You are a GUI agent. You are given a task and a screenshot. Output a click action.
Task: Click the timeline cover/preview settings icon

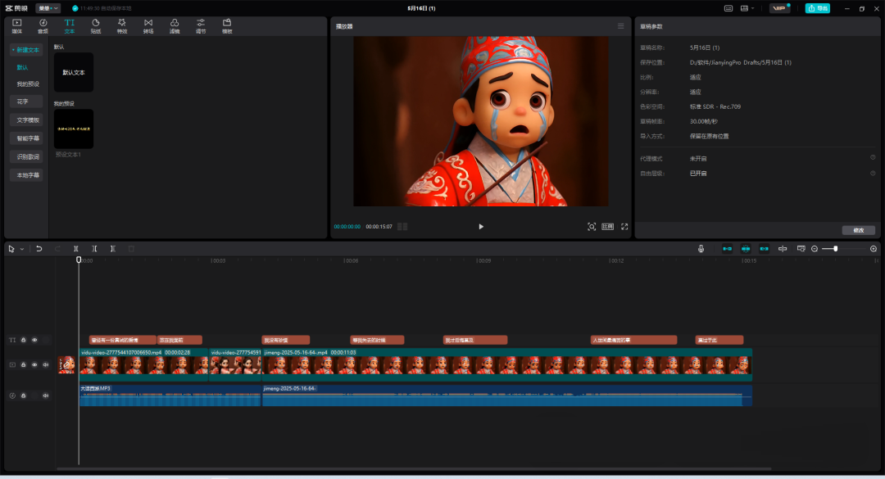click(801, 249)
